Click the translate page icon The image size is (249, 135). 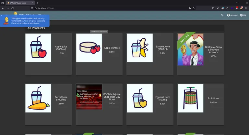[x=190, y=8]
